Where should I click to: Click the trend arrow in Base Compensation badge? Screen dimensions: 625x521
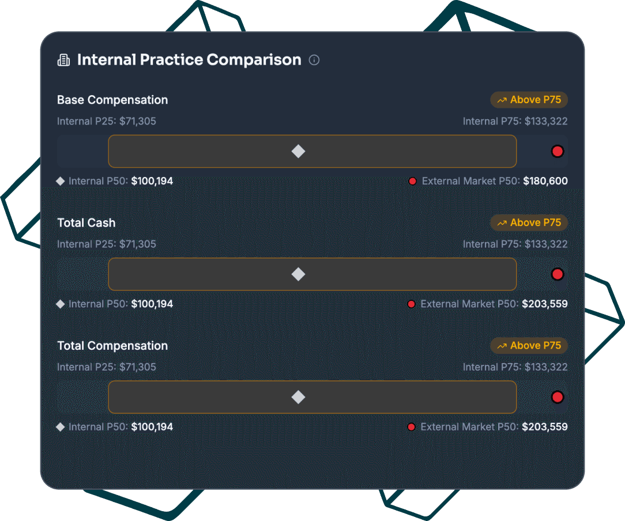tap(502, 100)
